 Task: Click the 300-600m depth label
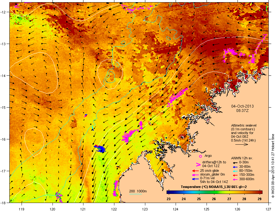pyautogui.click(x=247, y=179)
